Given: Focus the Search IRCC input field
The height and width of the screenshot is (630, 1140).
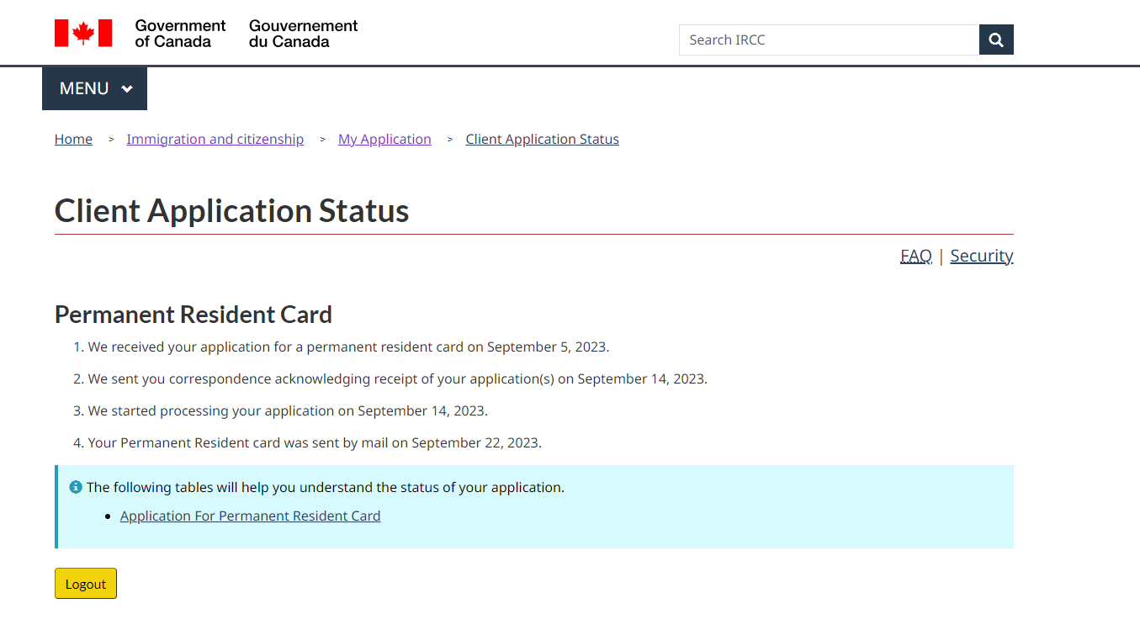Looking at the screenshot, I should (829, 40).
